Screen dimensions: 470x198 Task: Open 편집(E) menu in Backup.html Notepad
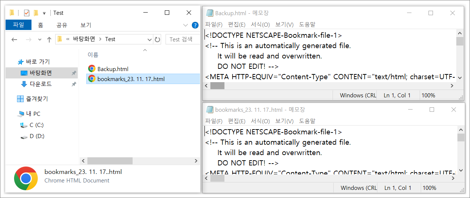pyautogui.click(x=237, y=24)
